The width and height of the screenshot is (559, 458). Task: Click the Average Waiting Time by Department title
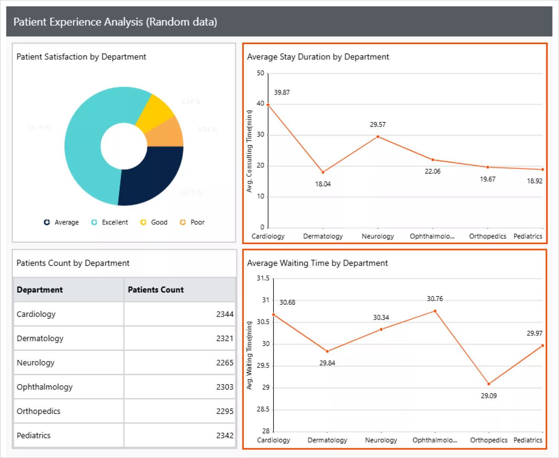(317, 263)
